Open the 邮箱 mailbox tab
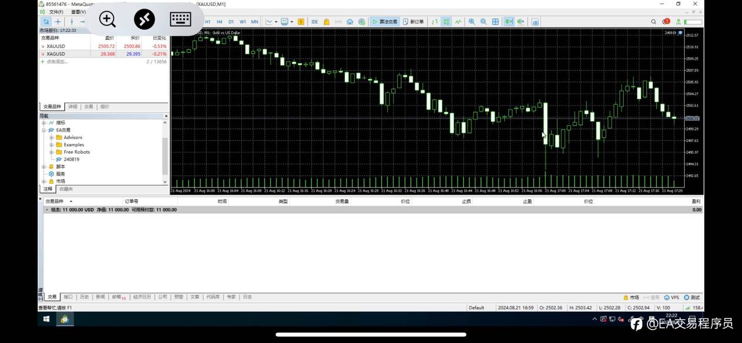 119,297
